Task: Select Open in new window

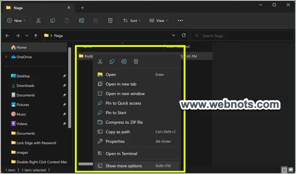Action: [x=137, y=93]
